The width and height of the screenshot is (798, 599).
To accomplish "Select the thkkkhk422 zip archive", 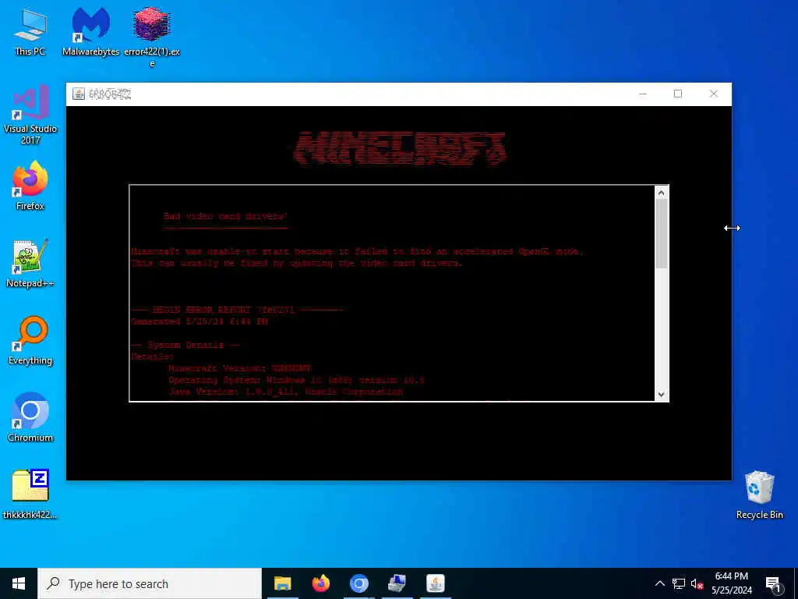I will [x=30, y=494].
